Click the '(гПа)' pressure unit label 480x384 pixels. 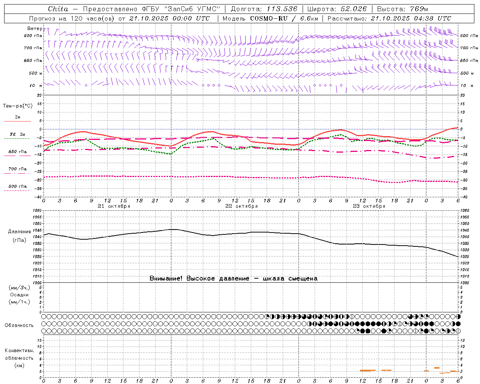point(19,240)
